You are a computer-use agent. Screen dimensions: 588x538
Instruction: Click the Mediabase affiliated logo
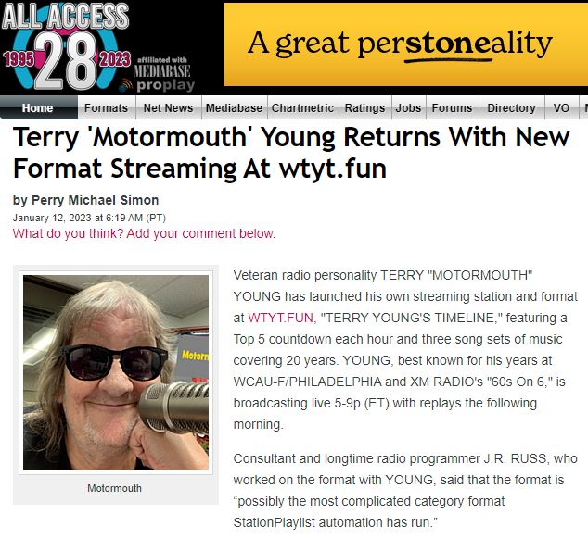pos(162,68)
